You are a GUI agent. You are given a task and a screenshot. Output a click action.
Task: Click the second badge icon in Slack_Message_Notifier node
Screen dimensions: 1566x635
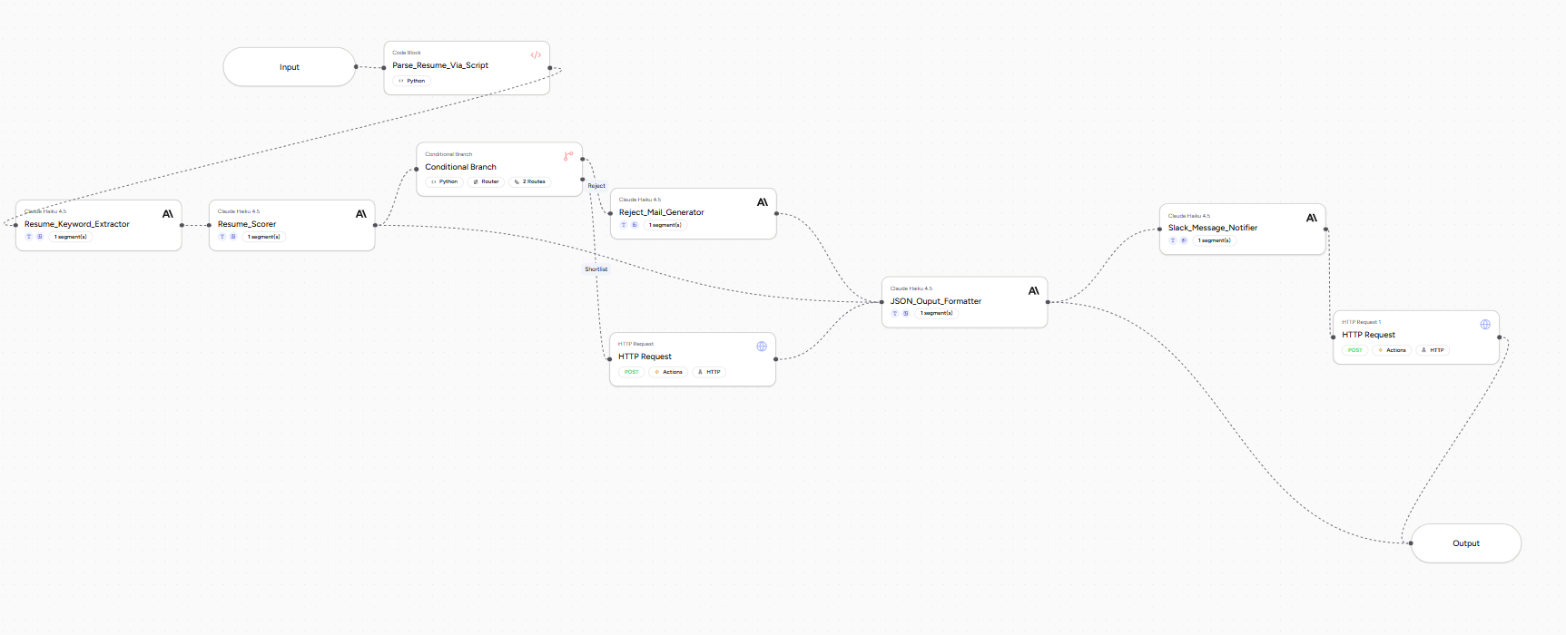pyautogui.click(x=1184, y=240)
